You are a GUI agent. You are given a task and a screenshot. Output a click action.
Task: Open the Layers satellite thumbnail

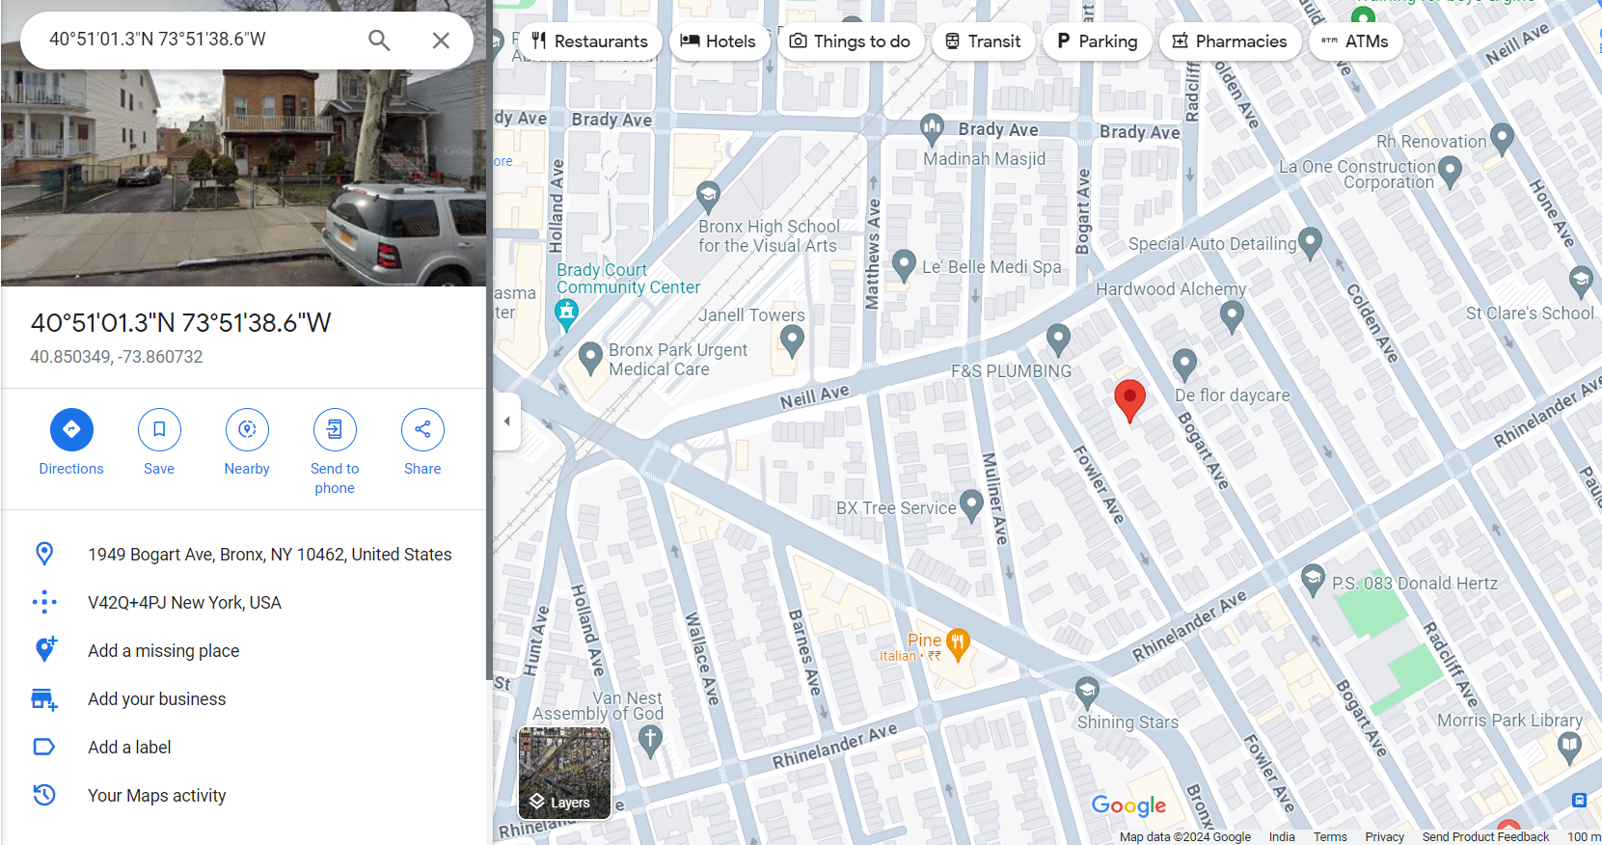click(x=564, y=773)
